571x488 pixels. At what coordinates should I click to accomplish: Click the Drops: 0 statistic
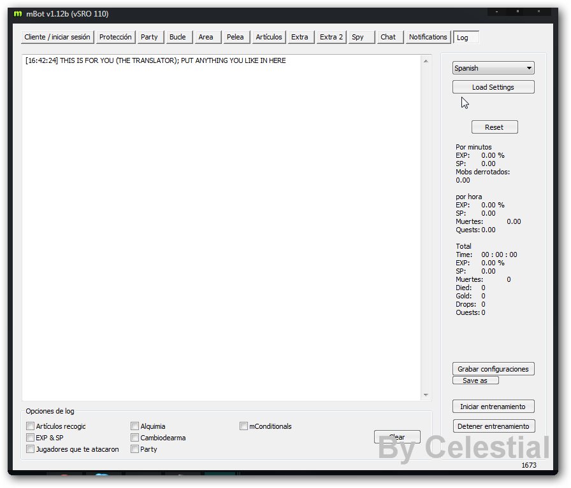click(470, 304)
